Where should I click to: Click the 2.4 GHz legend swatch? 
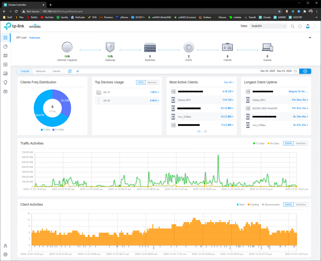coord(53,130)
